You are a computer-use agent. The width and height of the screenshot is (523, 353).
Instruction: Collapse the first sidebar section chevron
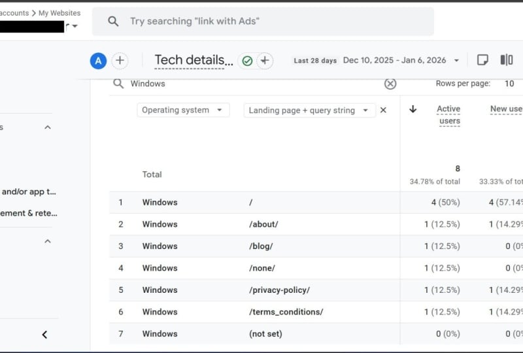click(x=48, y=127)
